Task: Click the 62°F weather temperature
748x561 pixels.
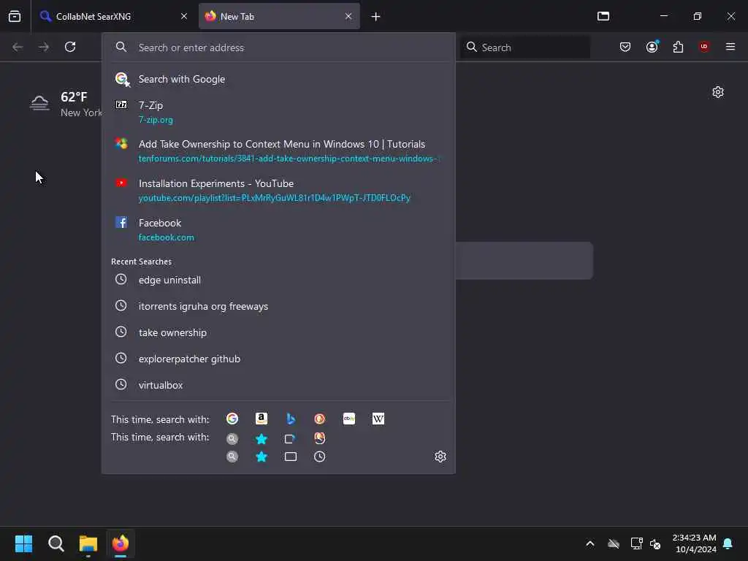Action: [74, 97]
